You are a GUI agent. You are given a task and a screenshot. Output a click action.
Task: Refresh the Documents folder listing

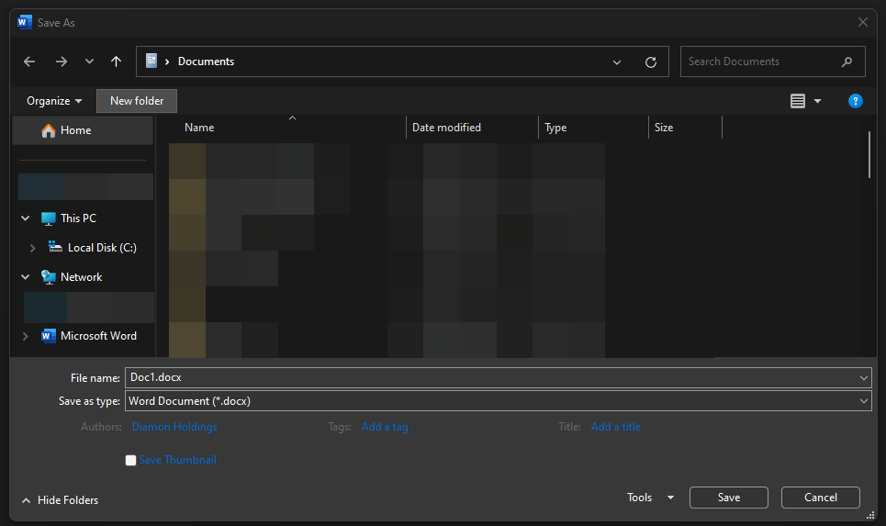click(x=651, y=62)
